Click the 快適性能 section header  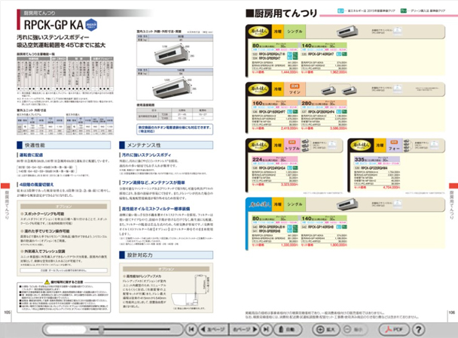tap(64, 145)
